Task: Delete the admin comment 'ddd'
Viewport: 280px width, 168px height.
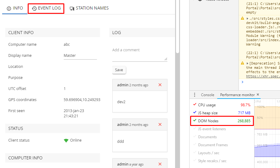Action: [160, 124]
